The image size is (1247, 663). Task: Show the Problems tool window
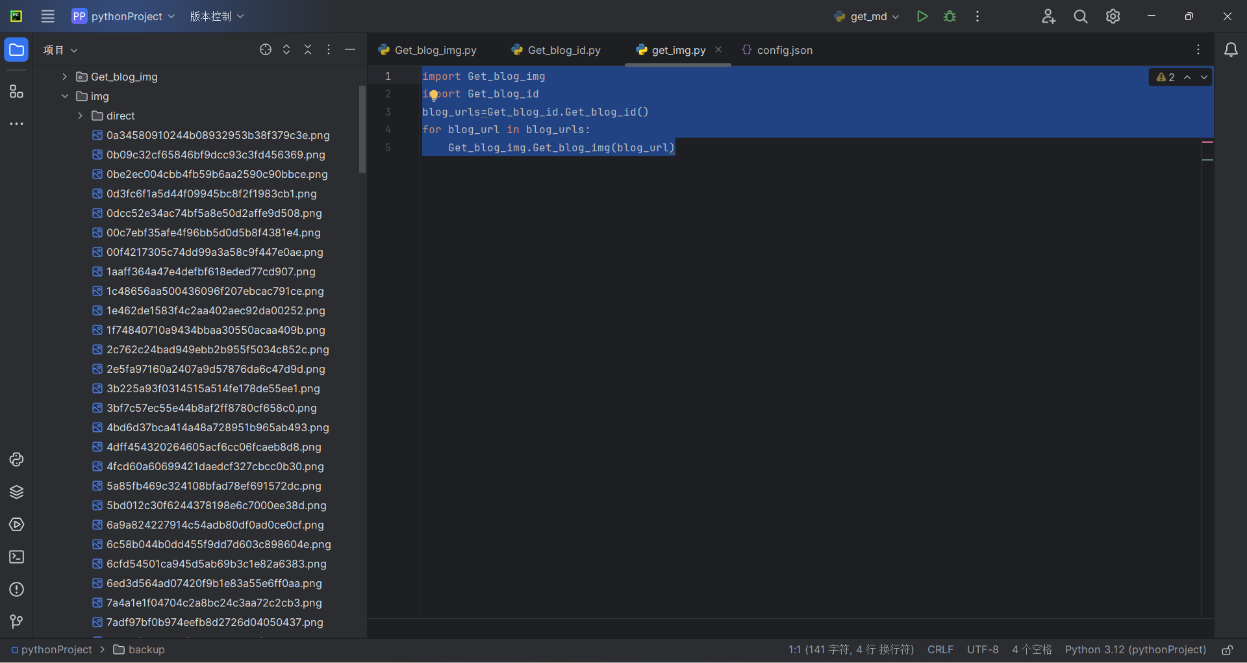coord(17,590)
